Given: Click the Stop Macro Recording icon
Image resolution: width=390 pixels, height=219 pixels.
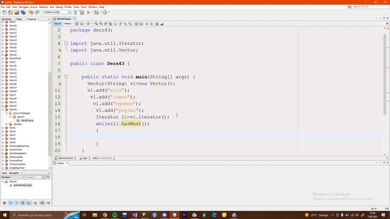Looking at the screenshot, I should (x=151, y=24).
